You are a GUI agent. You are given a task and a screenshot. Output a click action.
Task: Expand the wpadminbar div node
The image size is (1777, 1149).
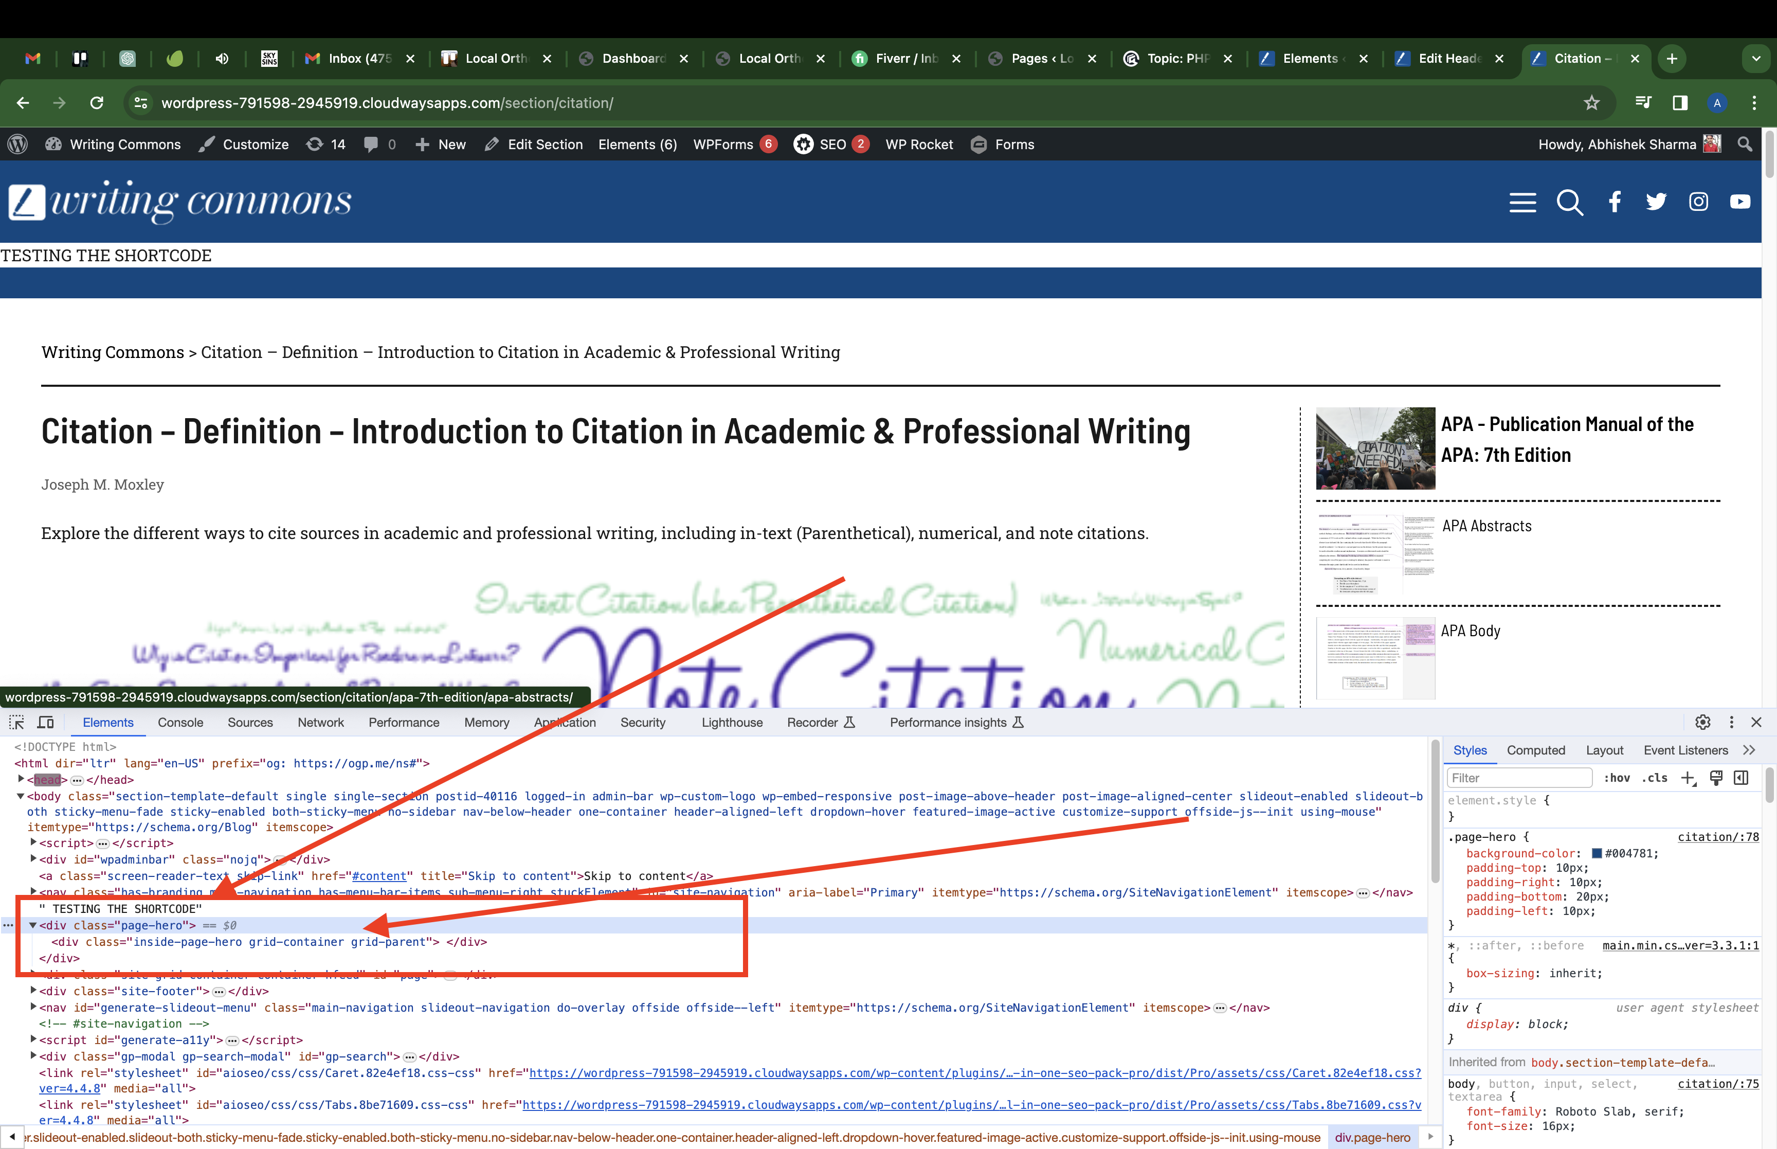click(33, 859)
